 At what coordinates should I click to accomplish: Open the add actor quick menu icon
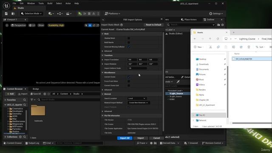pyautogui.click(x=51, y=14)
